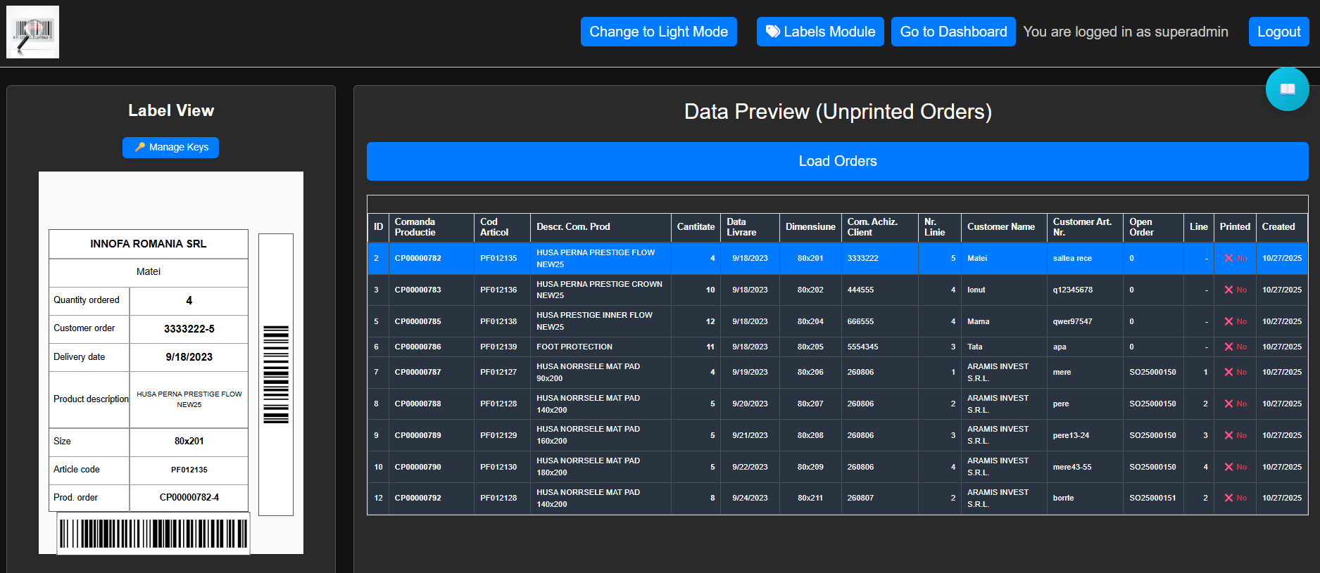Click the horizontal barcode on label preview
This screenshot has height=573, width=1320.
[x=153, y=534]
